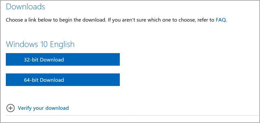260x123 pixels.
Task: Click the circled plus icon
Action: 10,108
